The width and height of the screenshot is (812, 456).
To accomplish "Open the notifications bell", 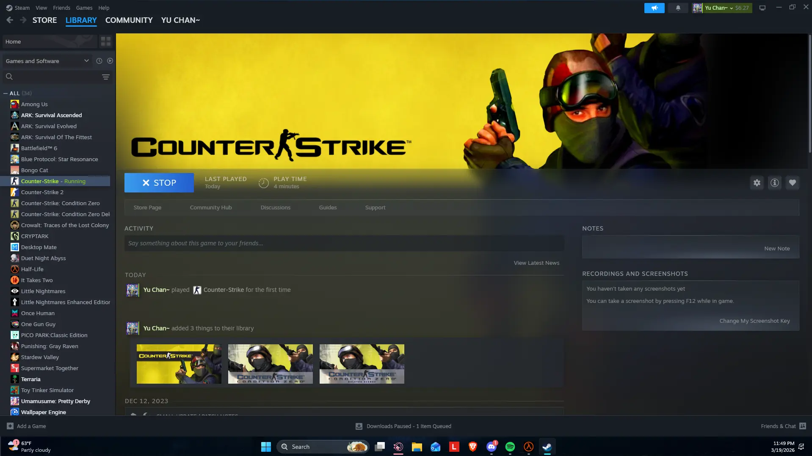I will click(678, 8).
